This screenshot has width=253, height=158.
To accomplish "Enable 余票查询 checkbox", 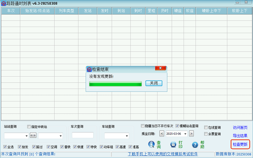I will [206, 134].
